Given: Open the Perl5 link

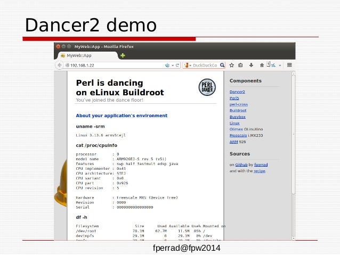Looking at the screenshot, I should [x=234, y=98].
